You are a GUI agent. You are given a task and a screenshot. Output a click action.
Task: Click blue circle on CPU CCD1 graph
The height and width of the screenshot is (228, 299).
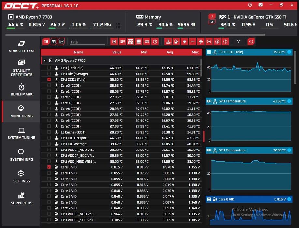tap(289, 52)
